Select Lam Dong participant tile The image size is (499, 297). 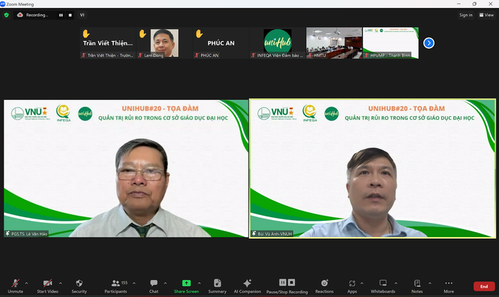[x=164, y=43]
